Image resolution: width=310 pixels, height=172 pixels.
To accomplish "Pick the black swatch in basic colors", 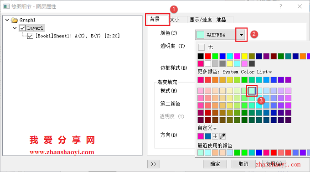I will pos(201,56).
